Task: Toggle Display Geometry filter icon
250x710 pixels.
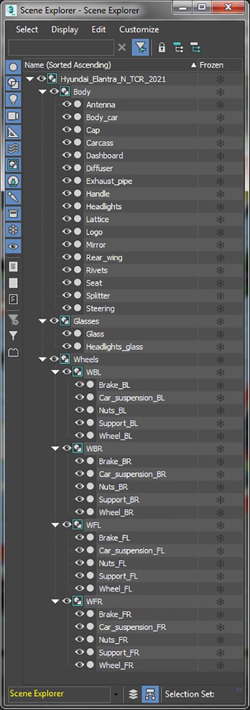Action: pos(13,68)
